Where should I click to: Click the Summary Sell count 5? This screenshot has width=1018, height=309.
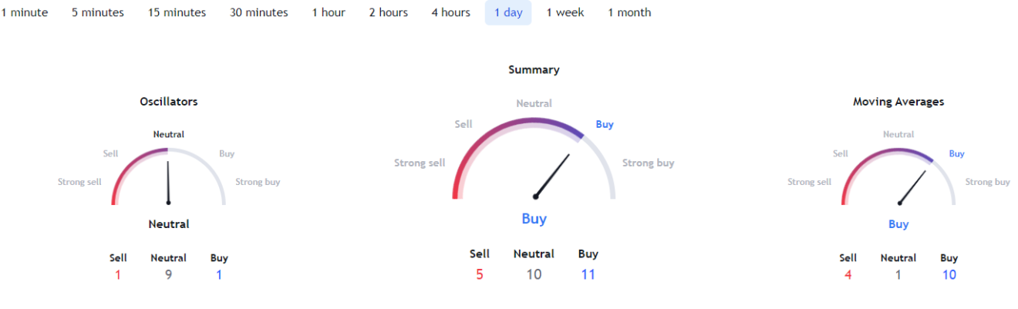point(480,274)
